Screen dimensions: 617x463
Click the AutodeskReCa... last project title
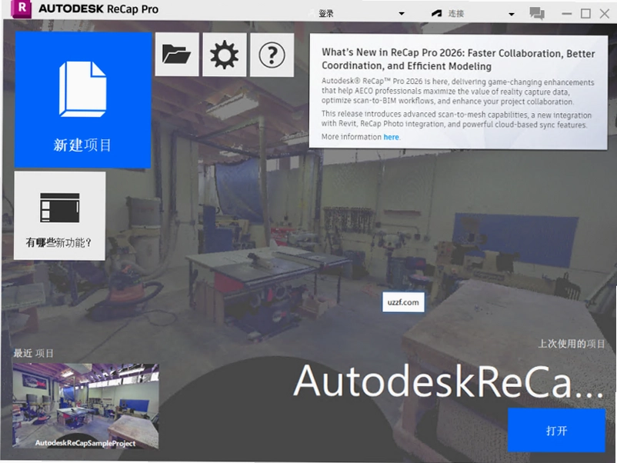tap(449, 381)
